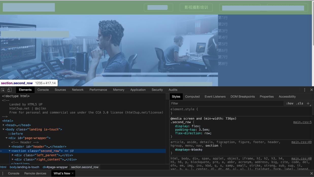The image size is (314, 177).
Task: Toggle the device toolbar icon
Action: click(9, 90)
